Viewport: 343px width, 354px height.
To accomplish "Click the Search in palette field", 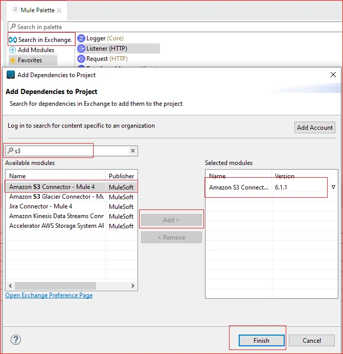I will click(x=175, y=27).
